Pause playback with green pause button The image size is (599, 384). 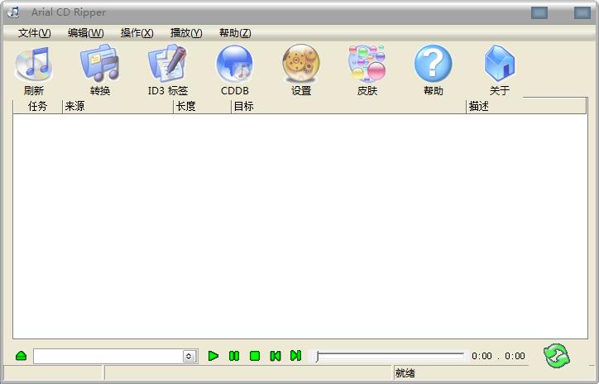pyautogui.click(x=234, y=356)
